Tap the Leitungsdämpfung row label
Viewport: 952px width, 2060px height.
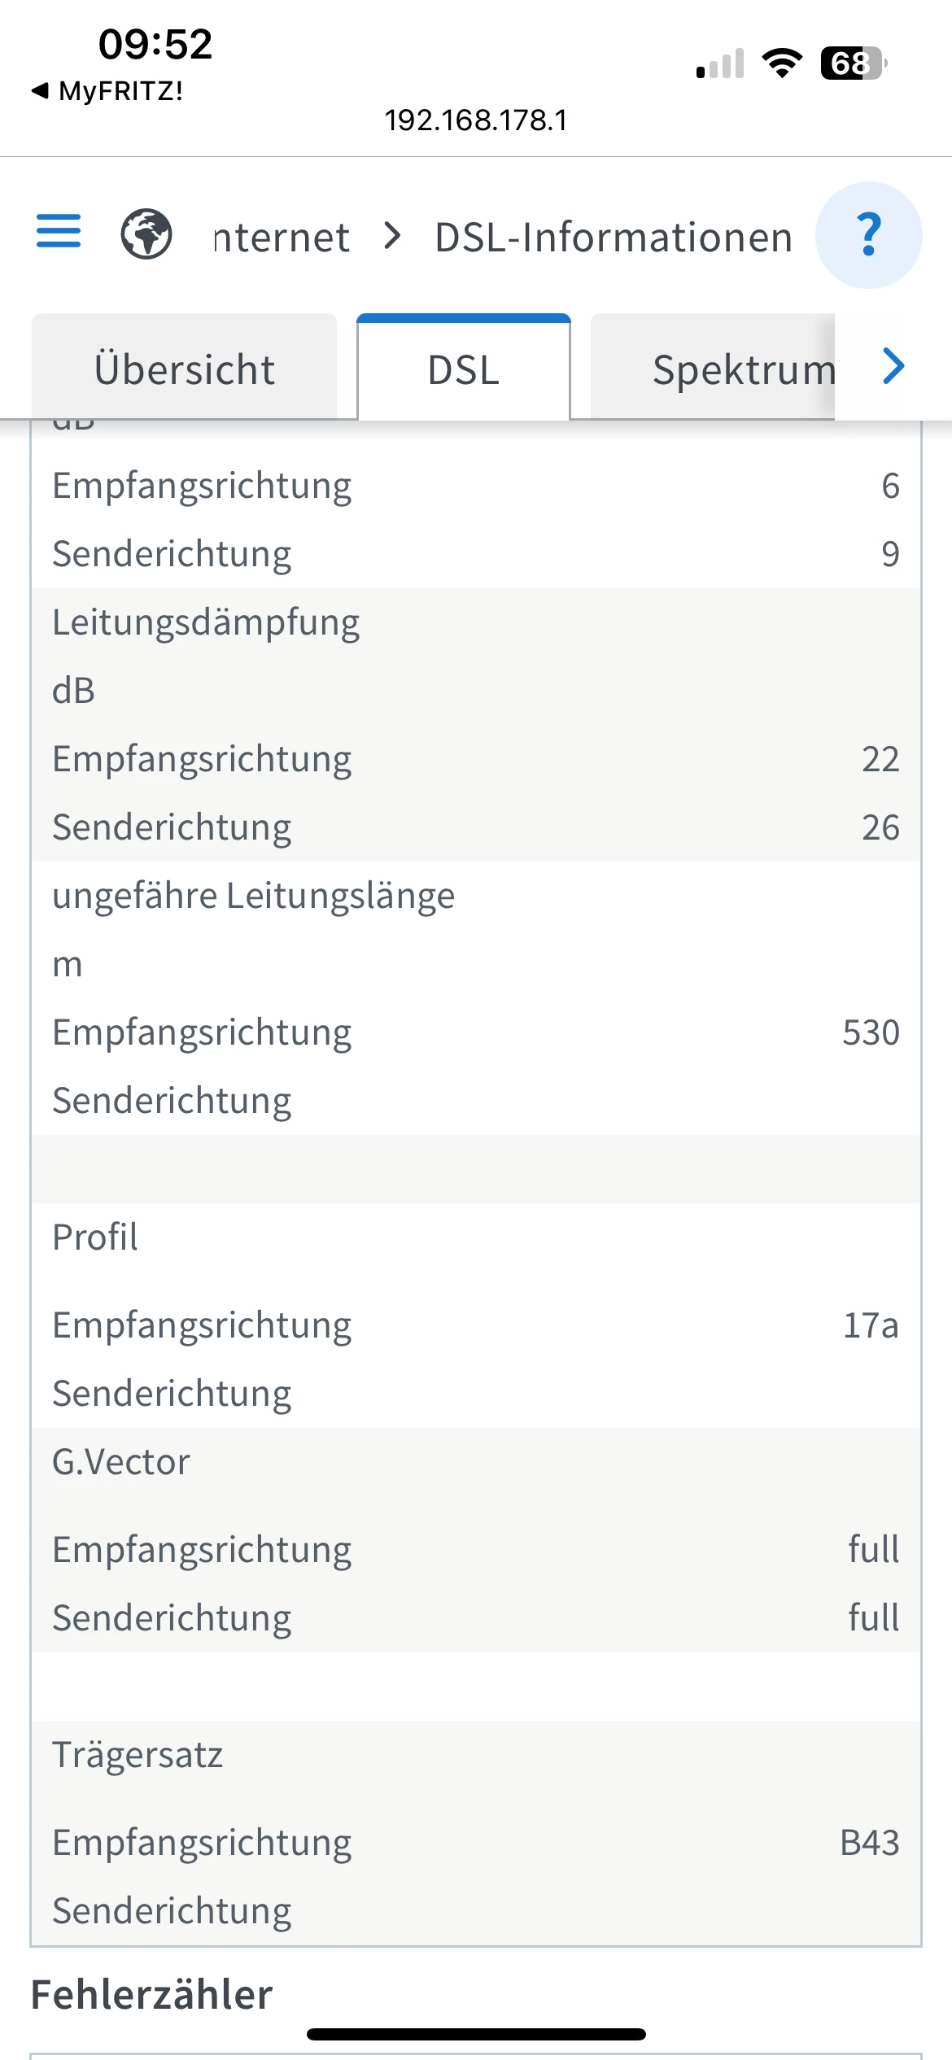[206, 622]
